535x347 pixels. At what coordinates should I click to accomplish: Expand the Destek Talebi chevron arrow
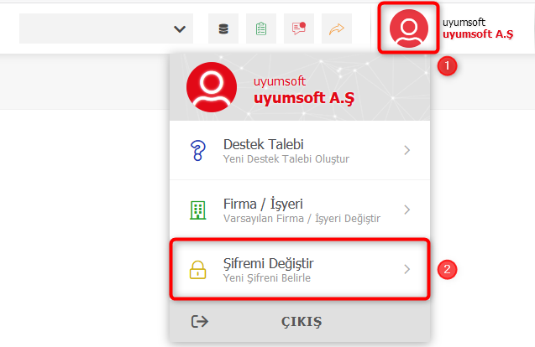click(407, 151)
